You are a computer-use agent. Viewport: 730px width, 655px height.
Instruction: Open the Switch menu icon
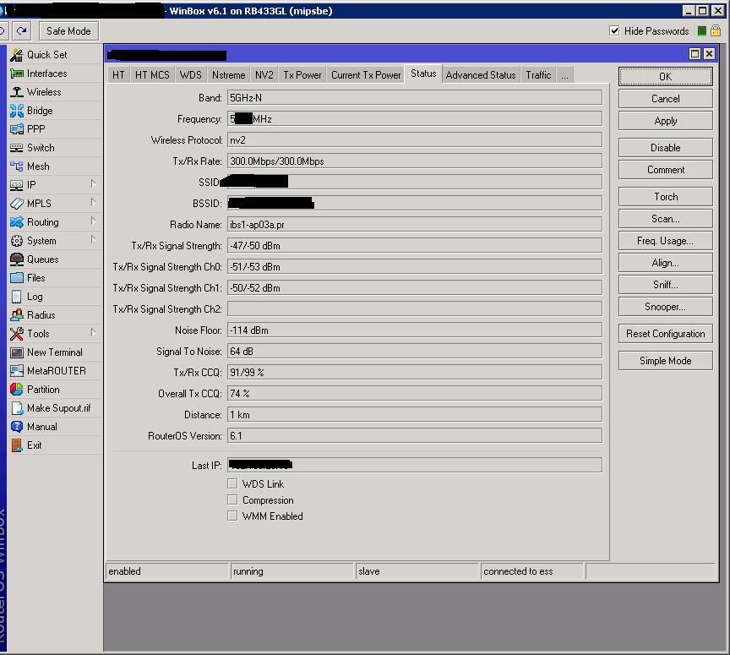17,148
